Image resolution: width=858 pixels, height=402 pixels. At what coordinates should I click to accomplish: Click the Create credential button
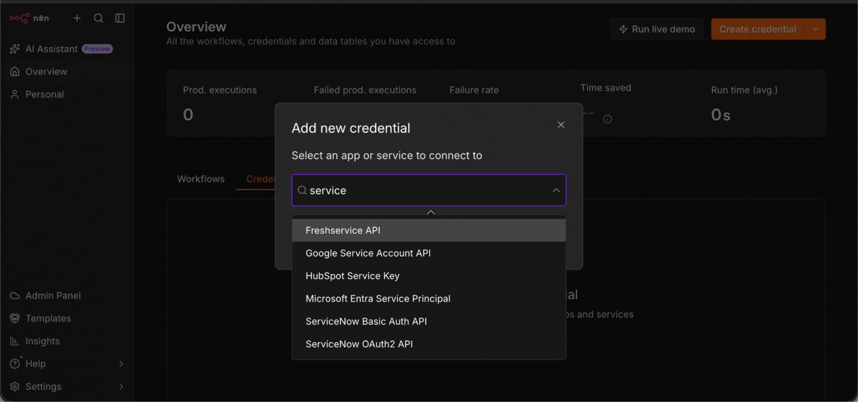pos(758,29)
